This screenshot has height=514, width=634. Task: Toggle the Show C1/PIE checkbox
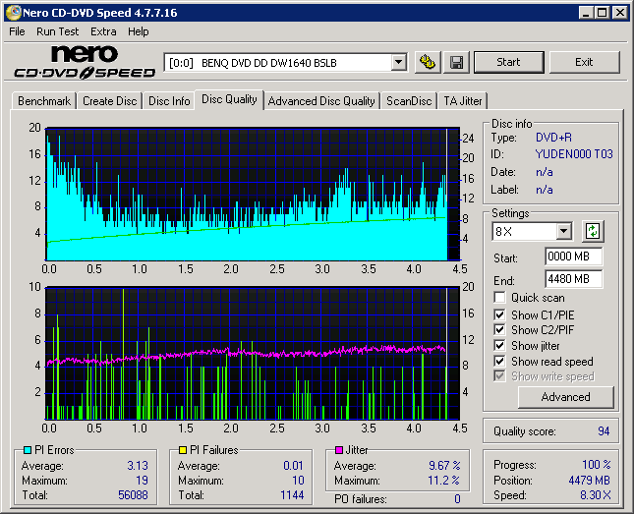(500, 314)
